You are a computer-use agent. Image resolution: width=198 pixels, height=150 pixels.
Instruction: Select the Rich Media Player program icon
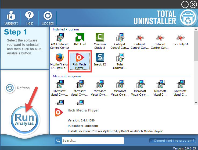(80, 61)
